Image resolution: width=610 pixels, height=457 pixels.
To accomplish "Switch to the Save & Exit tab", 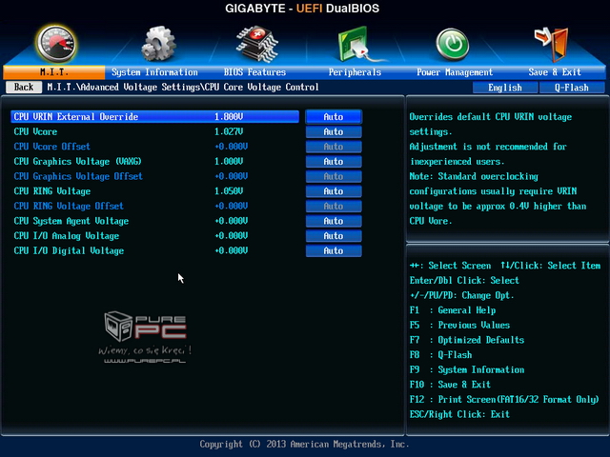I will (x=555, y=72).
